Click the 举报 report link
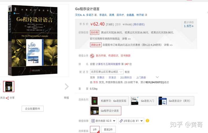 click(x=66, y=98)
